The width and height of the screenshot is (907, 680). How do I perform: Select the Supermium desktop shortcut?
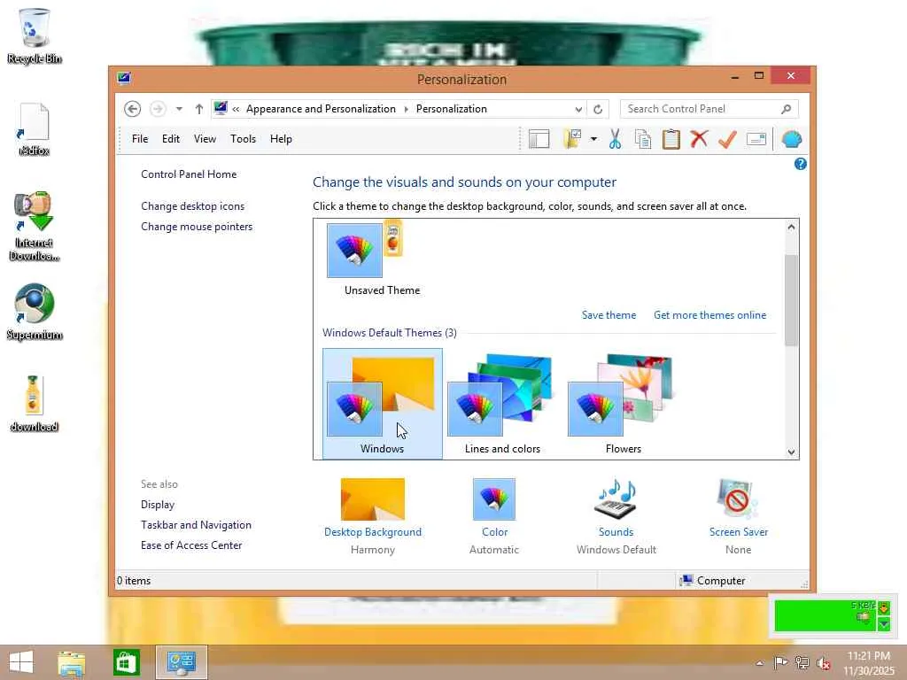(x=35, y=312)
